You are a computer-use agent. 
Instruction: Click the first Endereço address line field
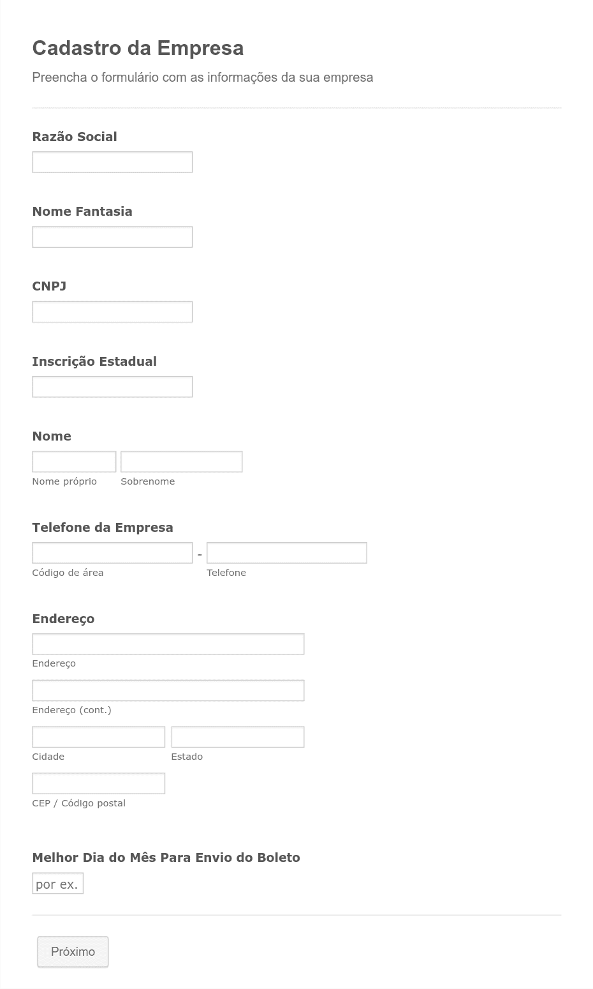coord(168,644)
